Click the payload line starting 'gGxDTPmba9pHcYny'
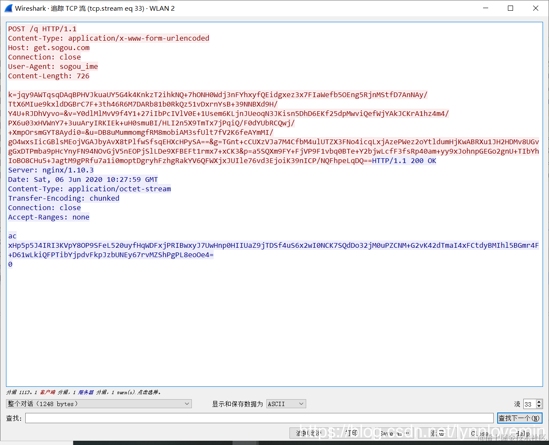The height and width of the screenshot is (445, 549). click(x=274, y=151)
